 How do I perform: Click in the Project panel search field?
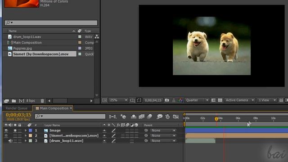point(51,22)
